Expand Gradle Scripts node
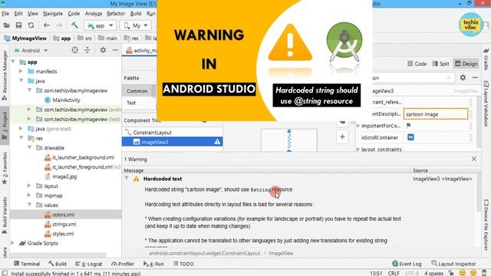491x276 pixels. pyautogui.click(x=13, y=243)
